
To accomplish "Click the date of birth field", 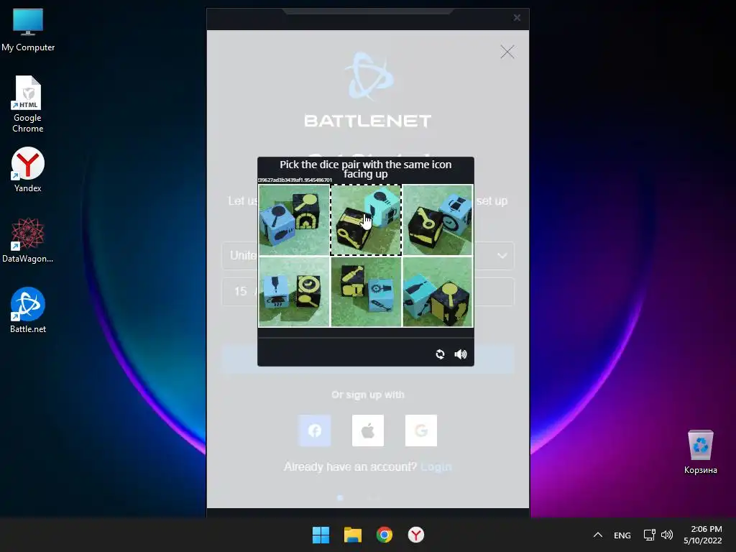I will click(368, 292).
